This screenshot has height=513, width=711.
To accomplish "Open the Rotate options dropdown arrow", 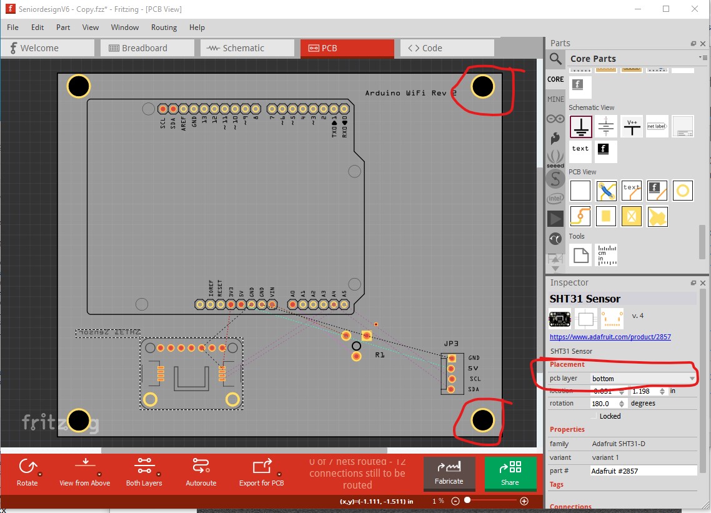I will pos(40,474).
